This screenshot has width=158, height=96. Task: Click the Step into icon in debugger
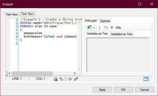tap(106, 28)
